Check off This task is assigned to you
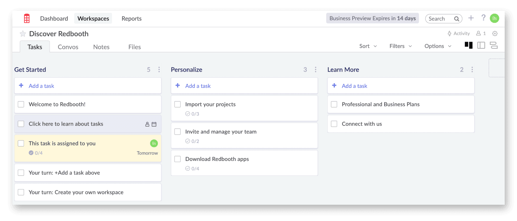This screenshot has width=517, height=221. (21, 143)
